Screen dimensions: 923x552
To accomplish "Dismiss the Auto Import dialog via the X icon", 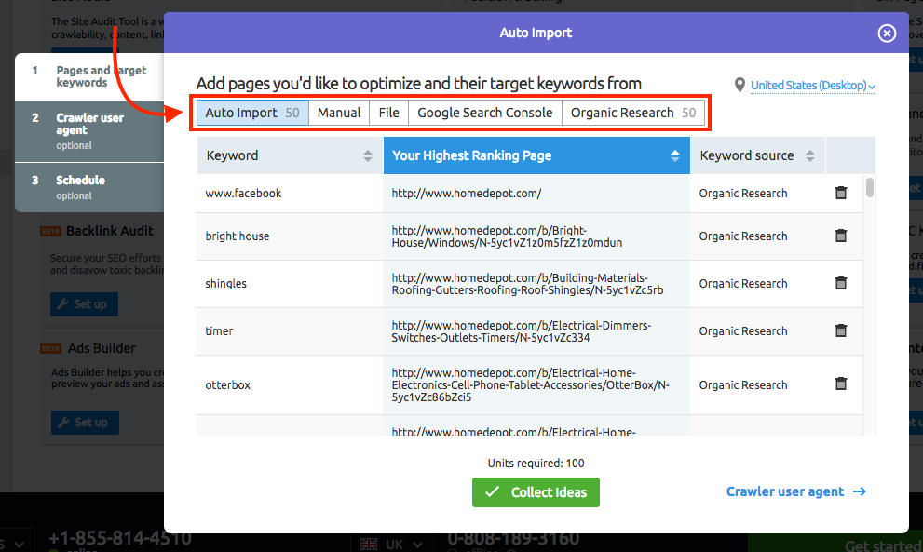I will pyautogui.click(x=887, y=33).
